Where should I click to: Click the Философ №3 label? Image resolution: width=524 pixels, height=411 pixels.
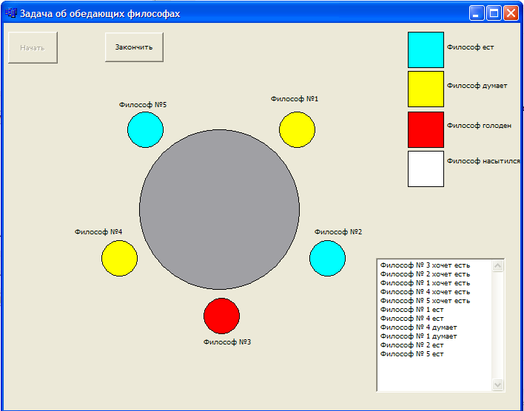227,342
